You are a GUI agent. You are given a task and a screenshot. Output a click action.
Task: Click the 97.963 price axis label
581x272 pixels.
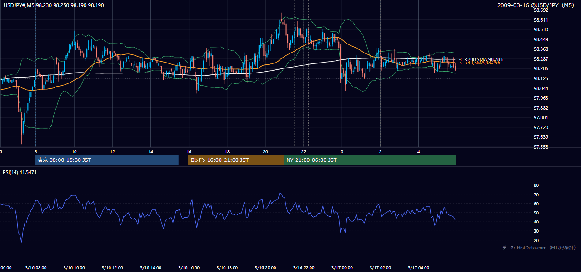(x=541, y=98)
